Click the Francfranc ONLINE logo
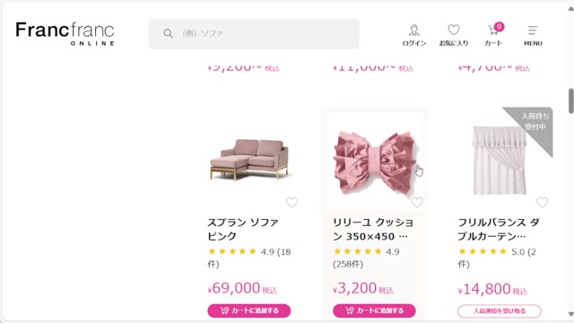 point(65,34)
